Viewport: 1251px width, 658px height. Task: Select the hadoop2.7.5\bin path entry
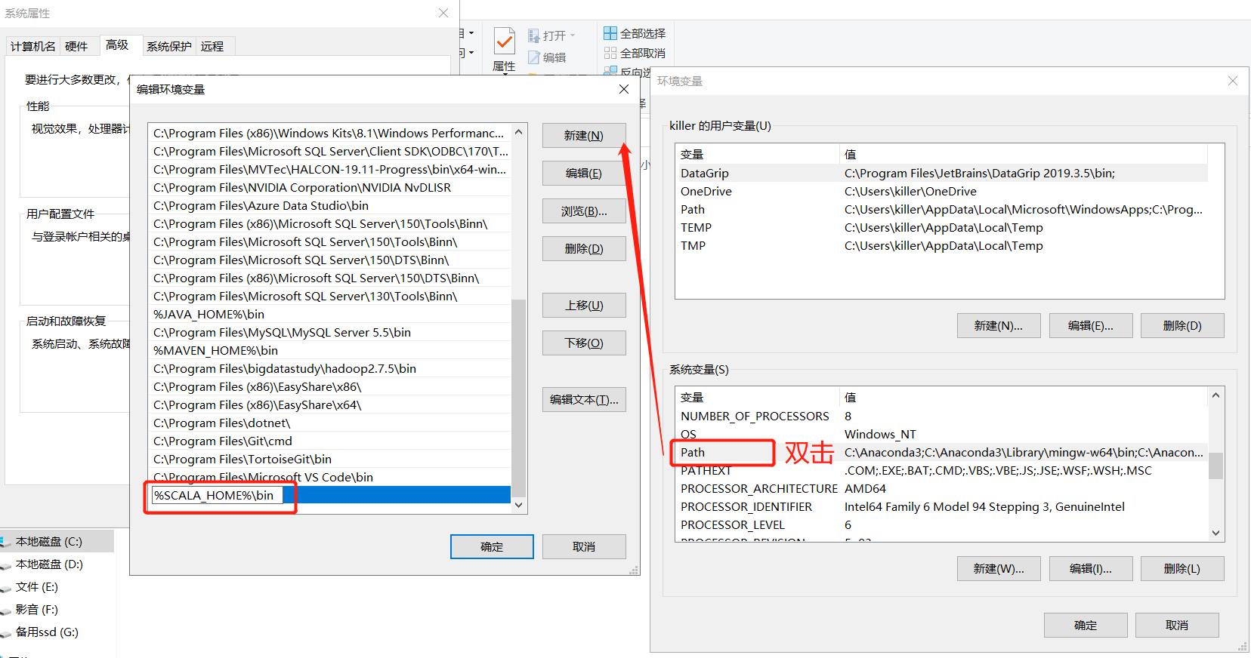pyautogui.click(x=330, y=369)
